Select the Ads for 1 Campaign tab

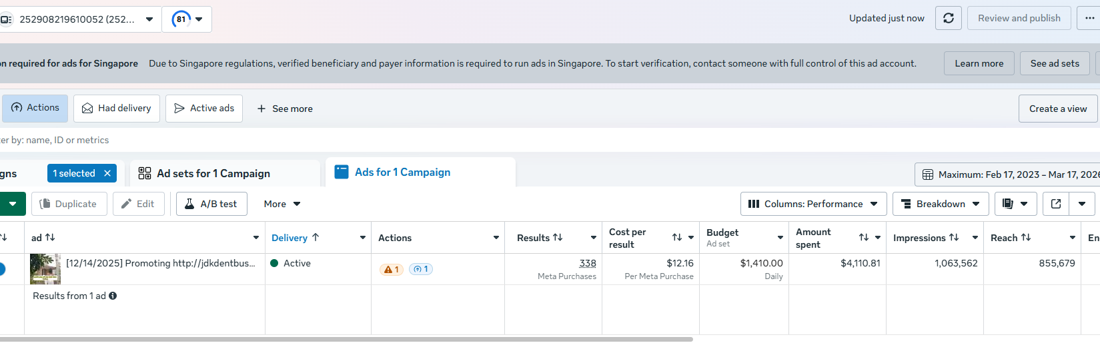402,173
